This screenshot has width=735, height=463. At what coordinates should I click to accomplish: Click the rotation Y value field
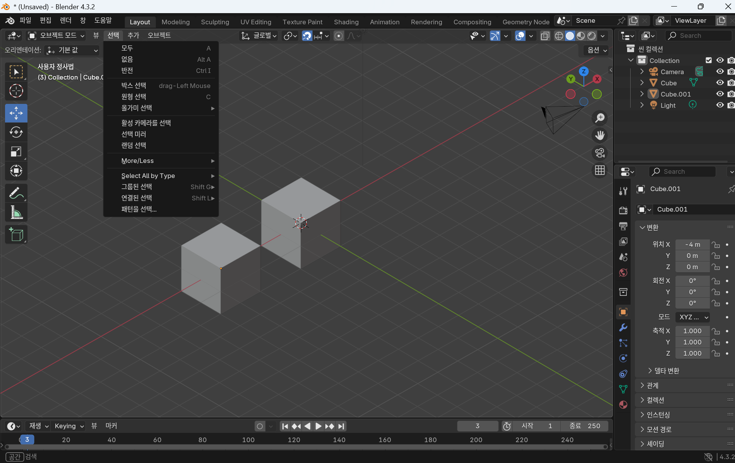[692, 292]
